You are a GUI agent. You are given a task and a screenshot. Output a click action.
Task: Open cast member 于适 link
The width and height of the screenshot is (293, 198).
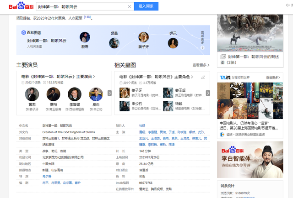[172, 132]
